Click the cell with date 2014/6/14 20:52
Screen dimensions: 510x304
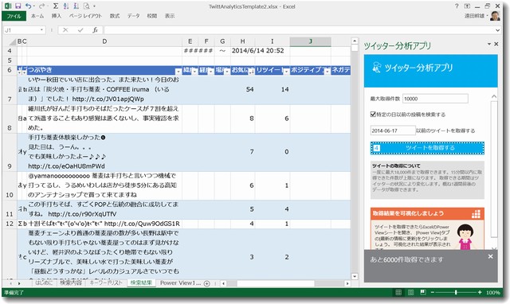point(257,51)
